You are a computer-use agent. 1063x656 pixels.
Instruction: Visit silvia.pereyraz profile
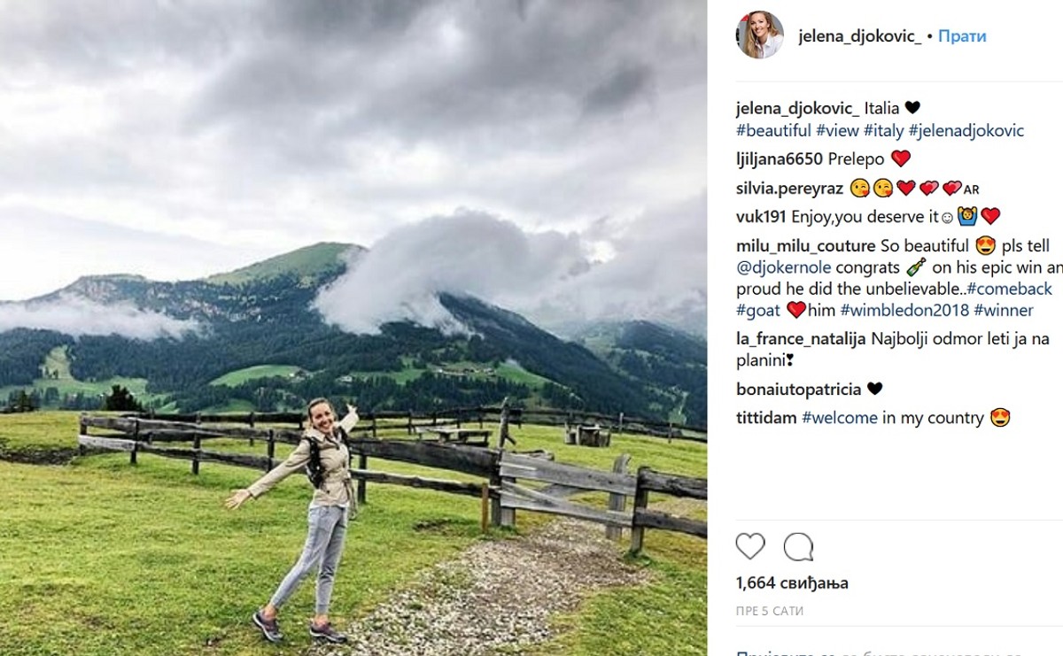tap(789, 188)
